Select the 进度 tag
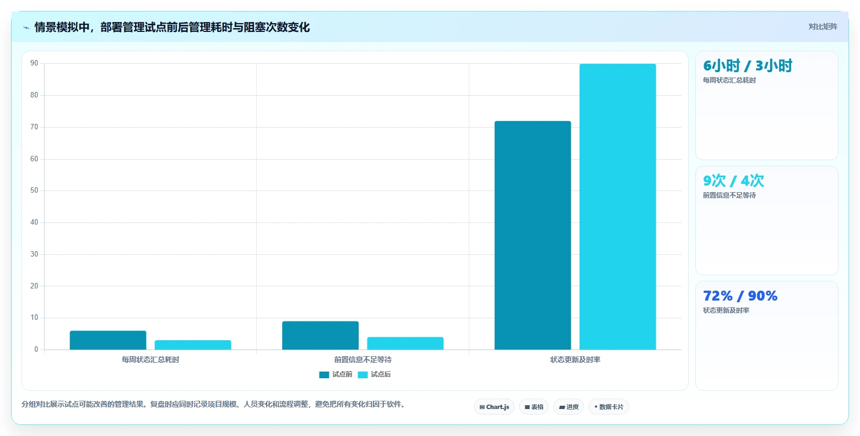The height and width of the screenshot is (436, 860). click(x=569, y=407)
